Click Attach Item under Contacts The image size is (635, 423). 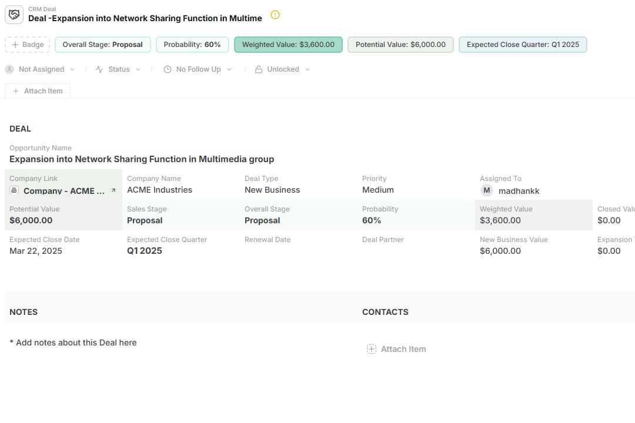(396, 349)
